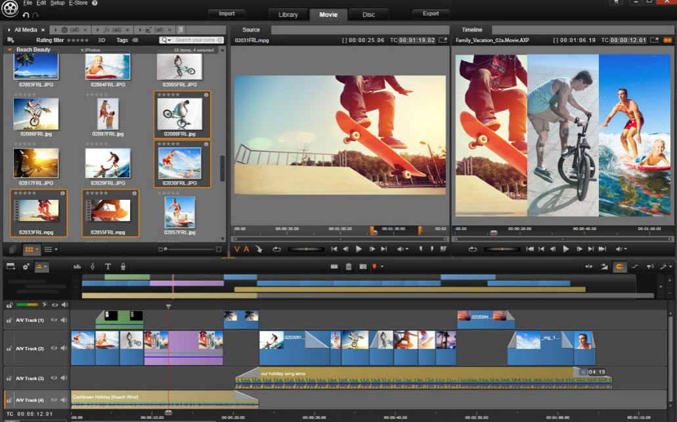Click the undo arrow below the menu bar
The height and width of the screenshot is (422, 677).
(26, 14)
